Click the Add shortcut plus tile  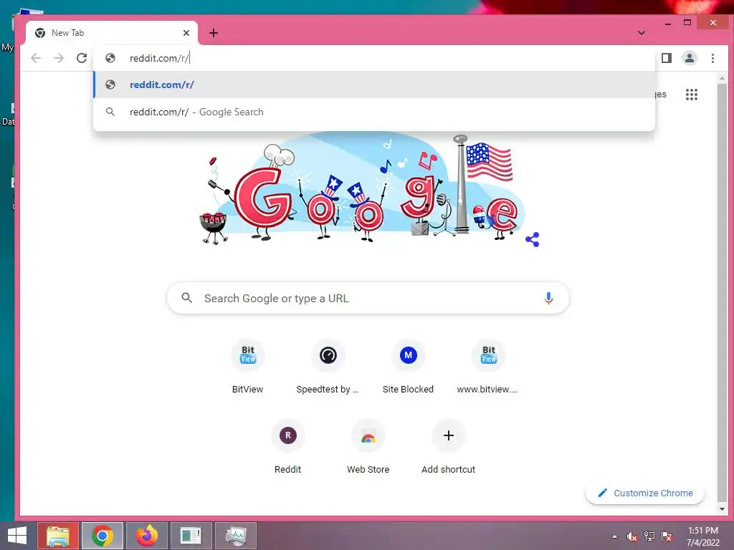[x=449, y=448]
